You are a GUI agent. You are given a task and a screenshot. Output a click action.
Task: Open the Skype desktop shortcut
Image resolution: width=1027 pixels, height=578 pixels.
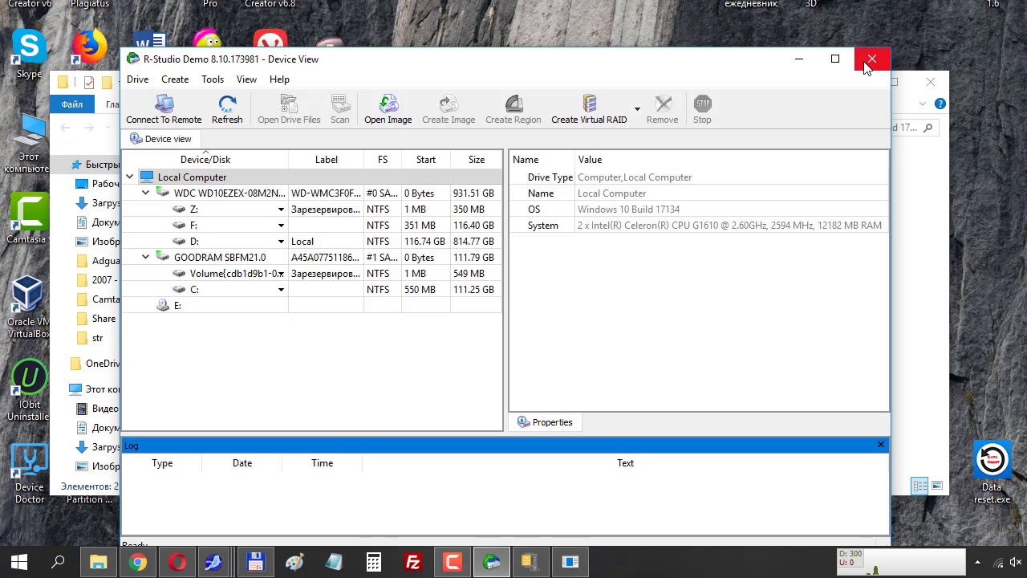point(29,55)
